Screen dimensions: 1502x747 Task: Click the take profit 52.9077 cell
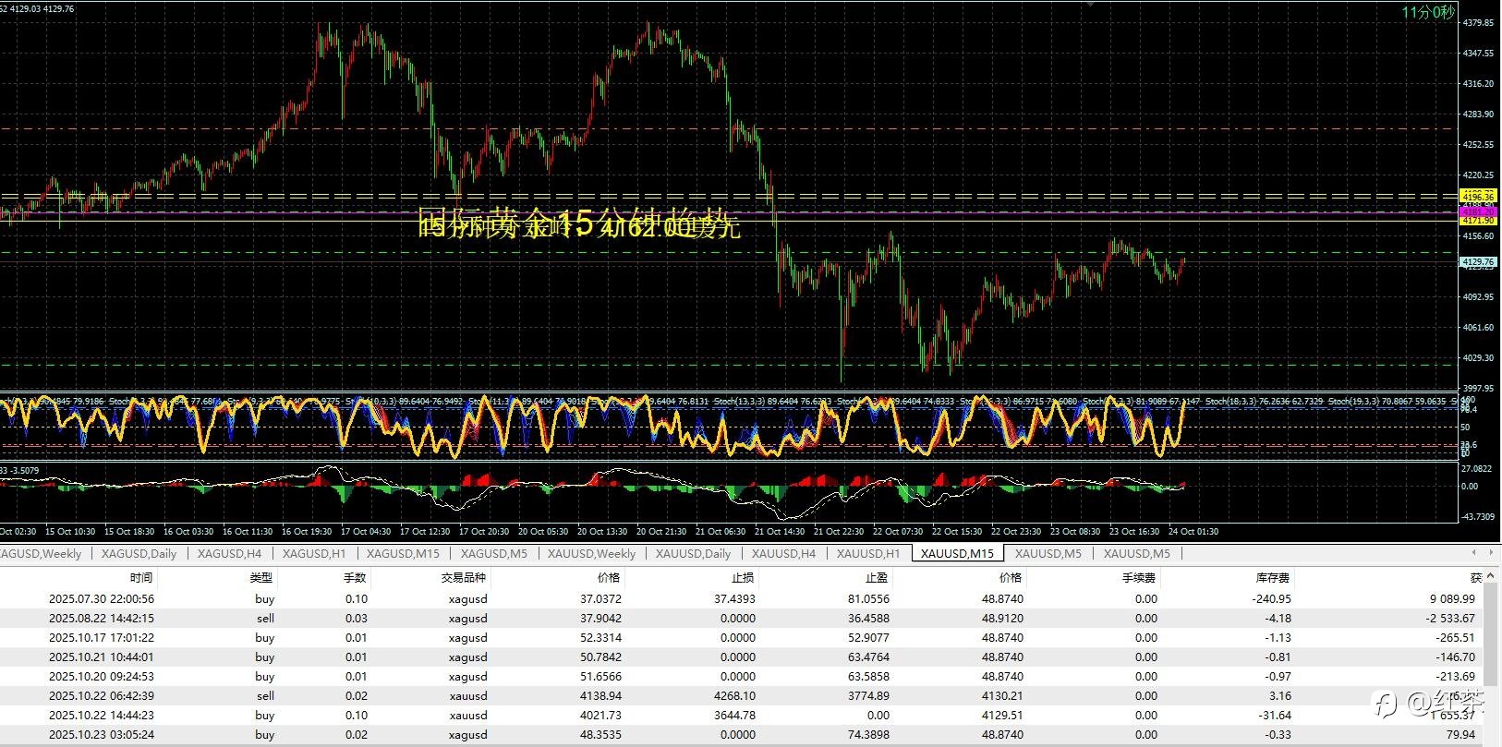point(868,637)
